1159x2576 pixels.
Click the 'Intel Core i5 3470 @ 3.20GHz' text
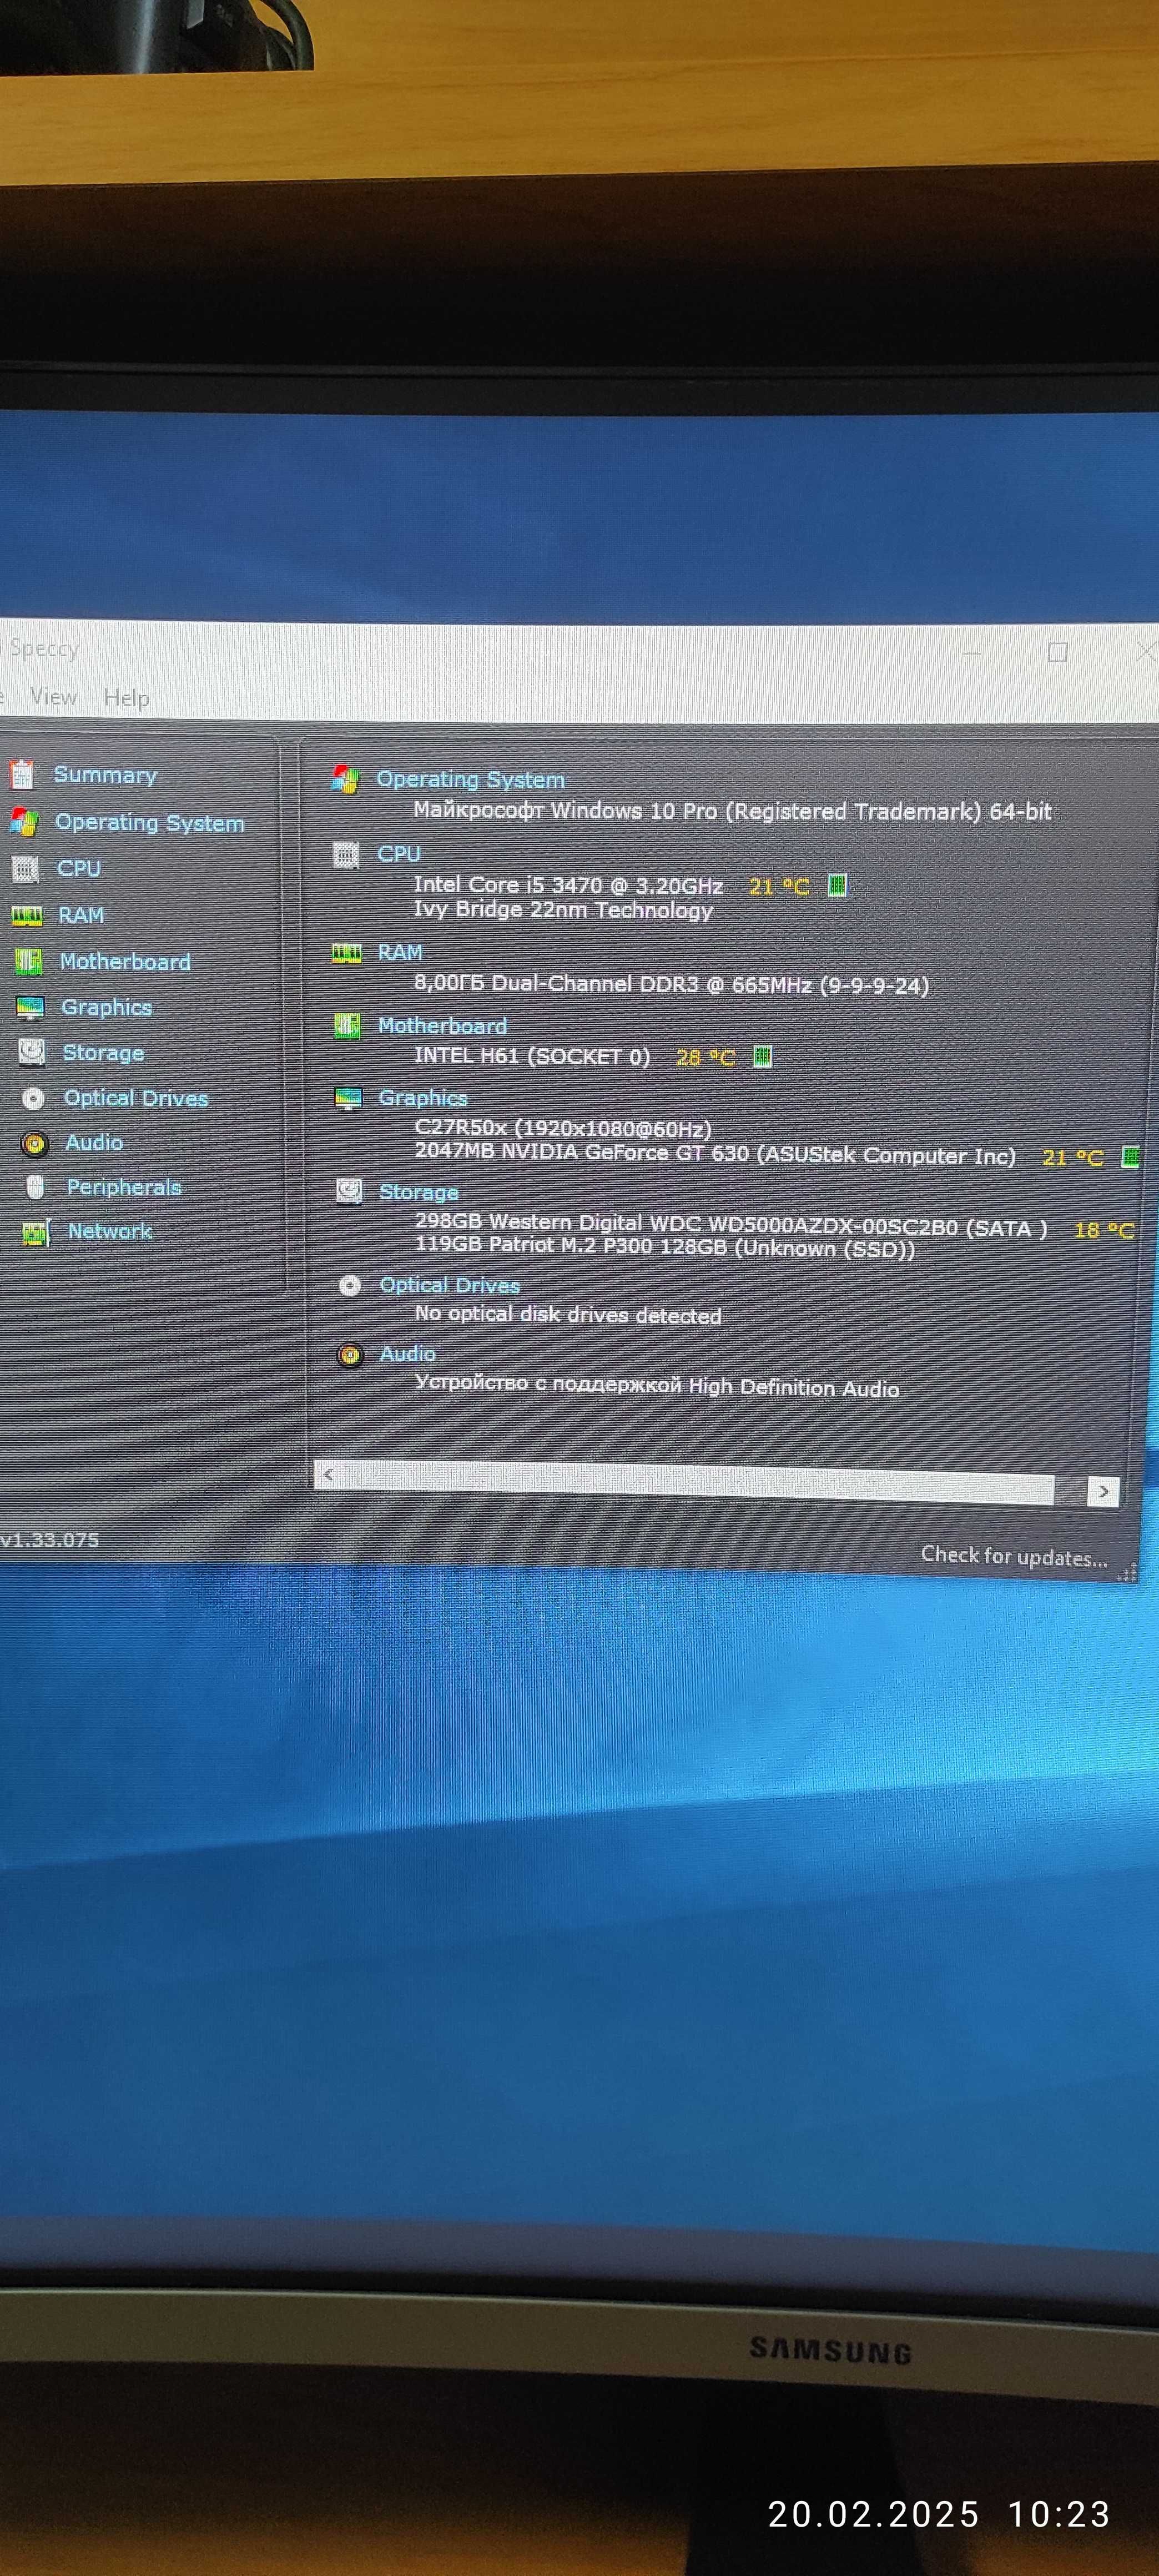click(x=568, y=885)
